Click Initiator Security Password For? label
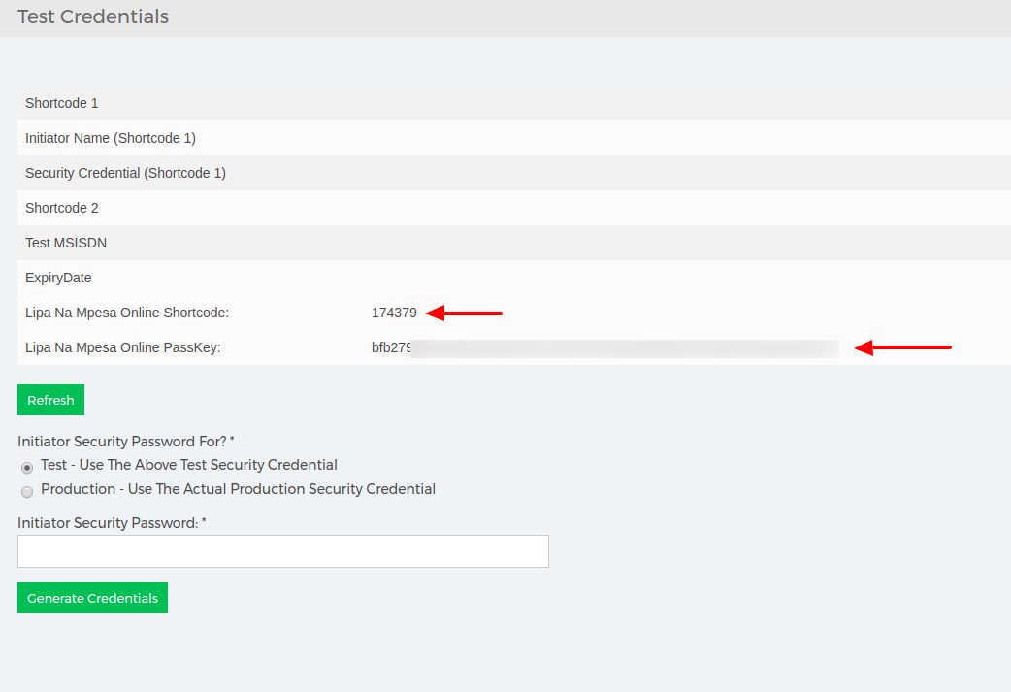This screenshot has width=1011, height=692. pyautogui.click(x=126, y=442)
